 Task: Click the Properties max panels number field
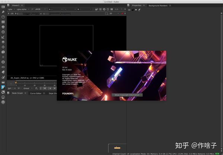click(129, 10)
